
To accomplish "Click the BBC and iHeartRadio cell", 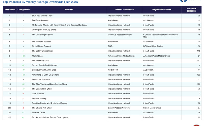I will coord(153,46).
